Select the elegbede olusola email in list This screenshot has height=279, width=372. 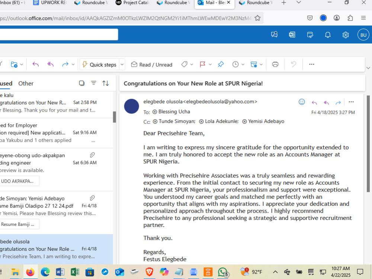57,249
